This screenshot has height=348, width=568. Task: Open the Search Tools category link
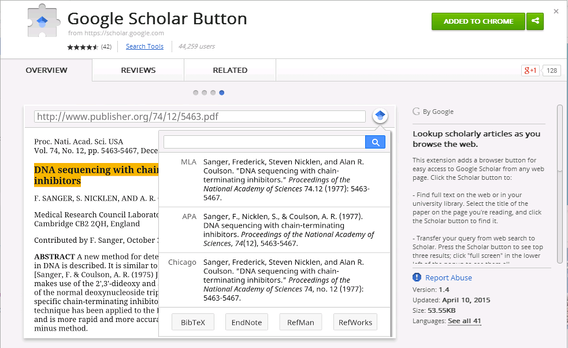pos(144,46)
